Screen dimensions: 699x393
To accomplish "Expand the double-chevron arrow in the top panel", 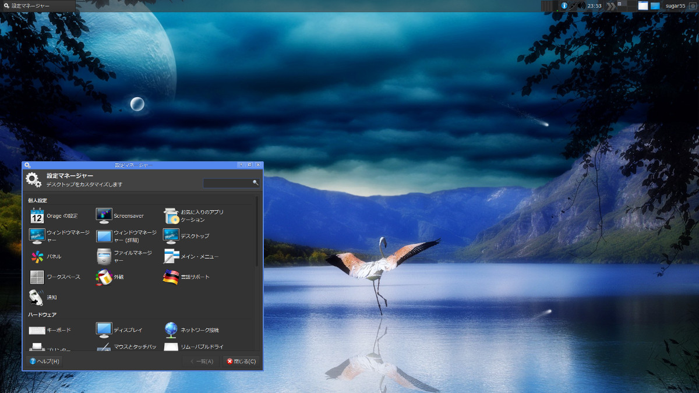I will (610, 6).
